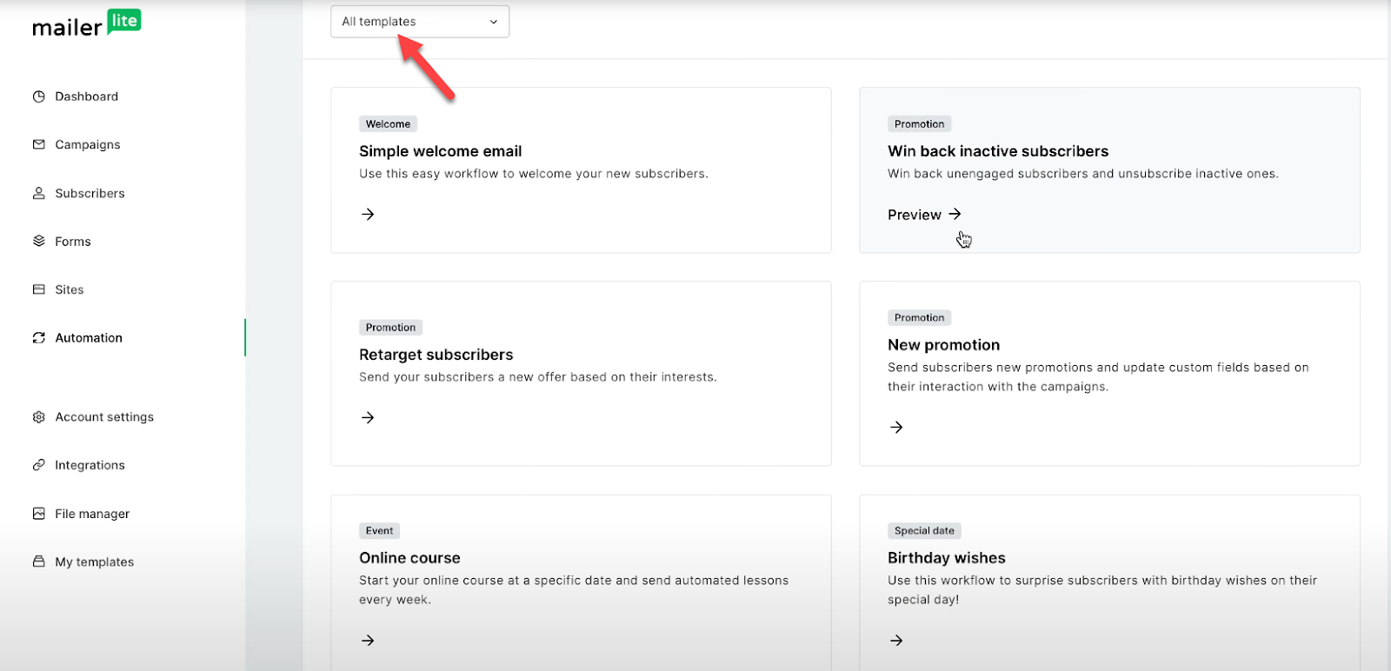Preview the Win back inactive subscribers template
The width and height of the screenshot is (1391, 671).
click(x=924, y=215)
